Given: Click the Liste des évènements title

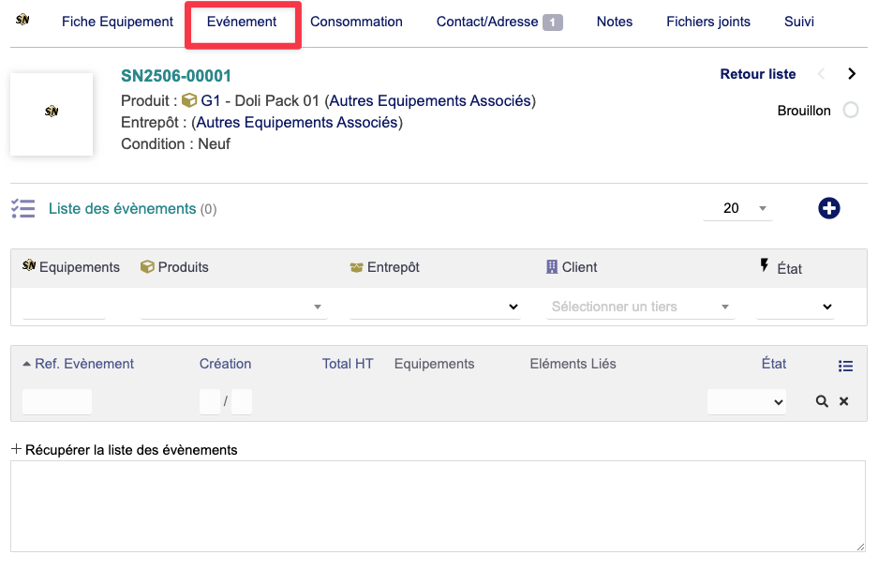Looking at the screenshot, I should 122,208.
